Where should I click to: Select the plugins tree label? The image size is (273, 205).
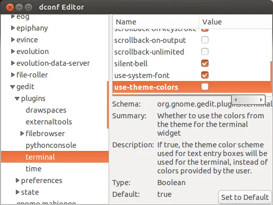(x=33, y=98)
